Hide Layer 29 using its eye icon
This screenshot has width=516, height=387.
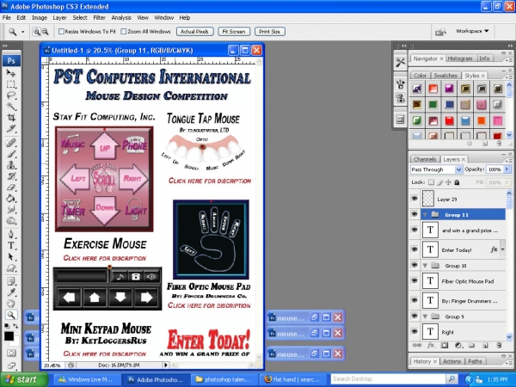[415, 199]
